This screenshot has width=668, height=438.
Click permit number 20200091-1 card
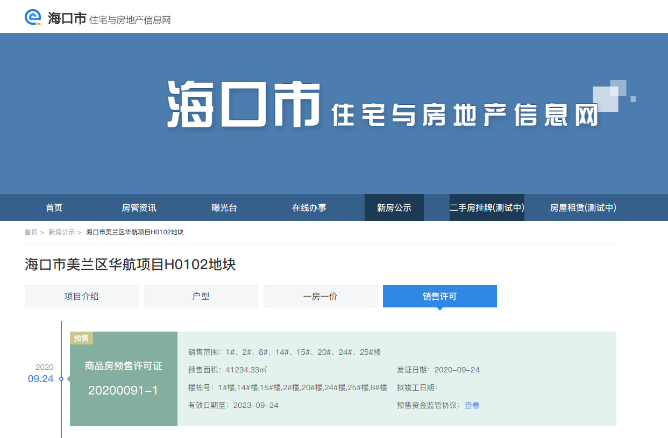(123, 390)
